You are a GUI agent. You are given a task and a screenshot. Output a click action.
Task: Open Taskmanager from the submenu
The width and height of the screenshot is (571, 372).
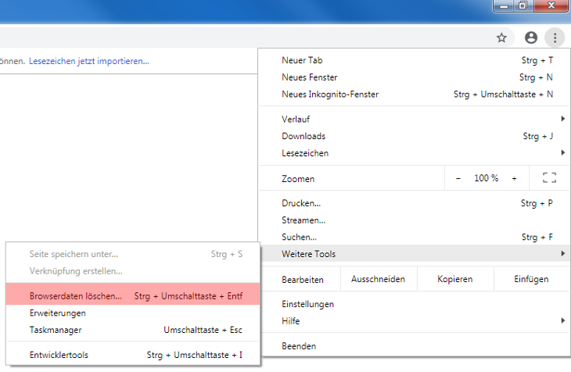click(133, 330)
